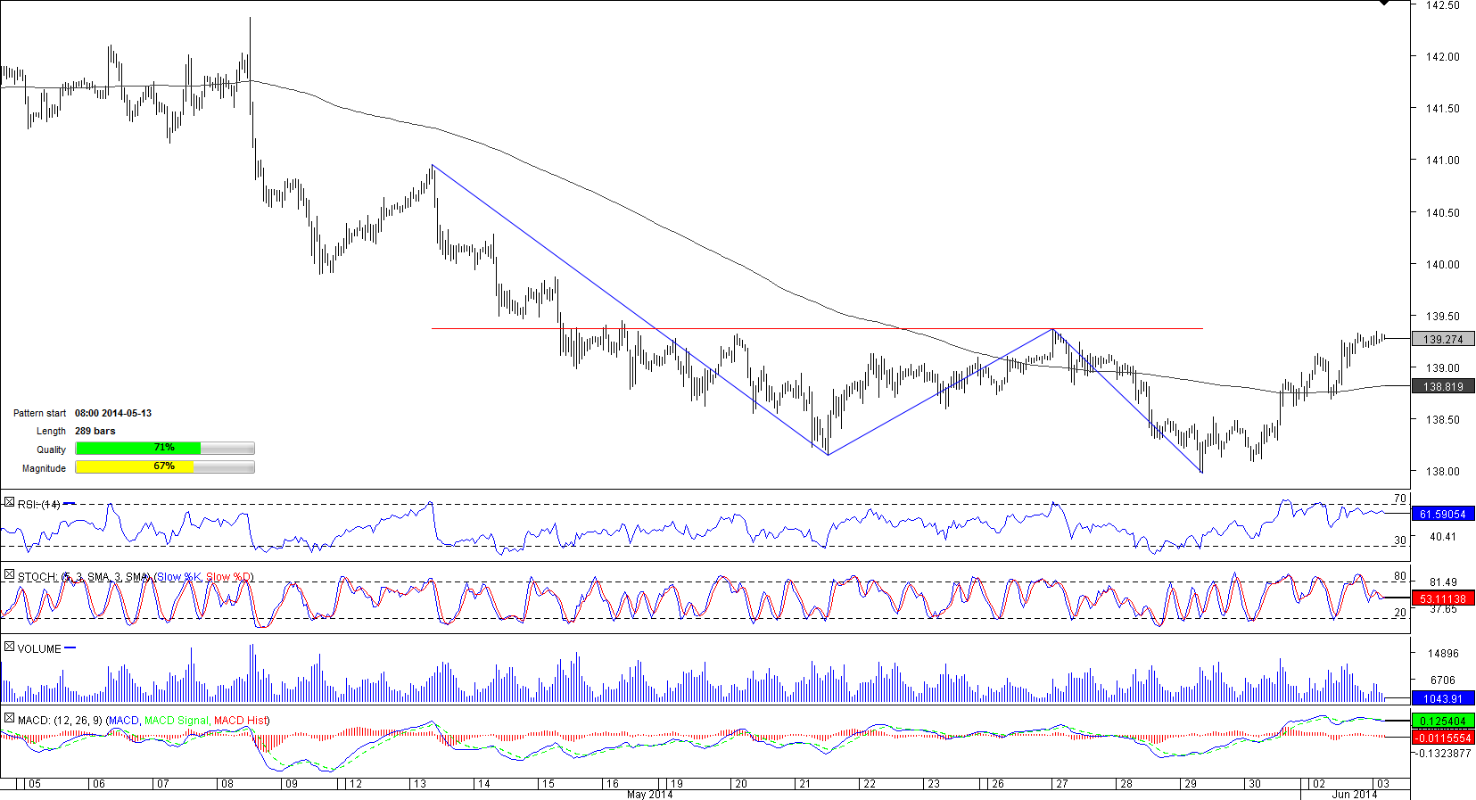1476x800 pixels.
Task: Click the Magnitude label
Action: [44, 468]
